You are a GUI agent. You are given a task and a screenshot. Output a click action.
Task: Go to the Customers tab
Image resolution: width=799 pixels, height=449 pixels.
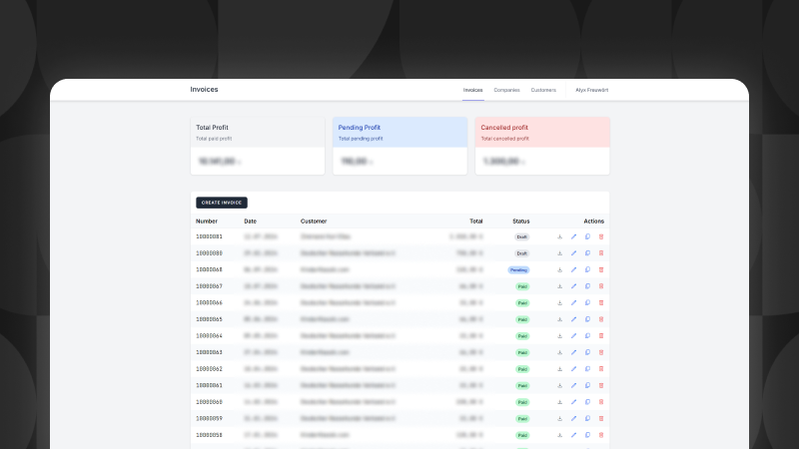pyautogui.click(x=543, y=90)
